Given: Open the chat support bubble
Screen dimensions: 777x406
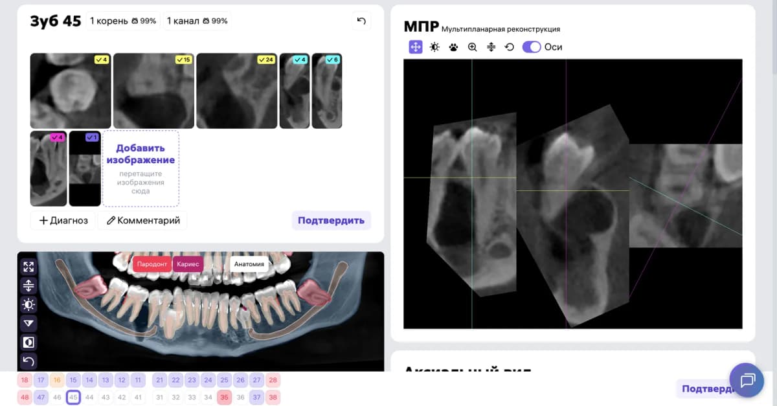Looking at the screenshot, I should 747,380.
